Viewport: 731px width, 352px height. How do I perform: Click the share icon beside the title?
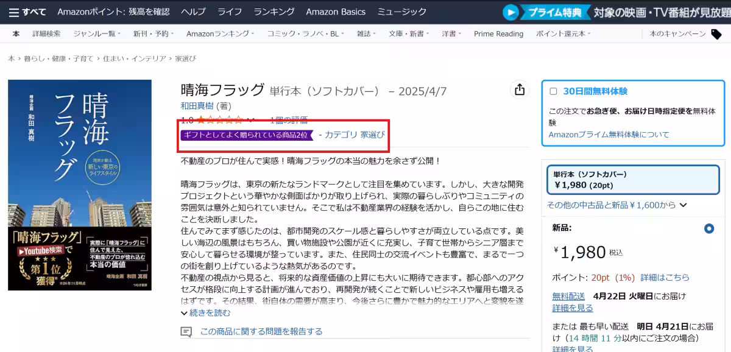519,90
